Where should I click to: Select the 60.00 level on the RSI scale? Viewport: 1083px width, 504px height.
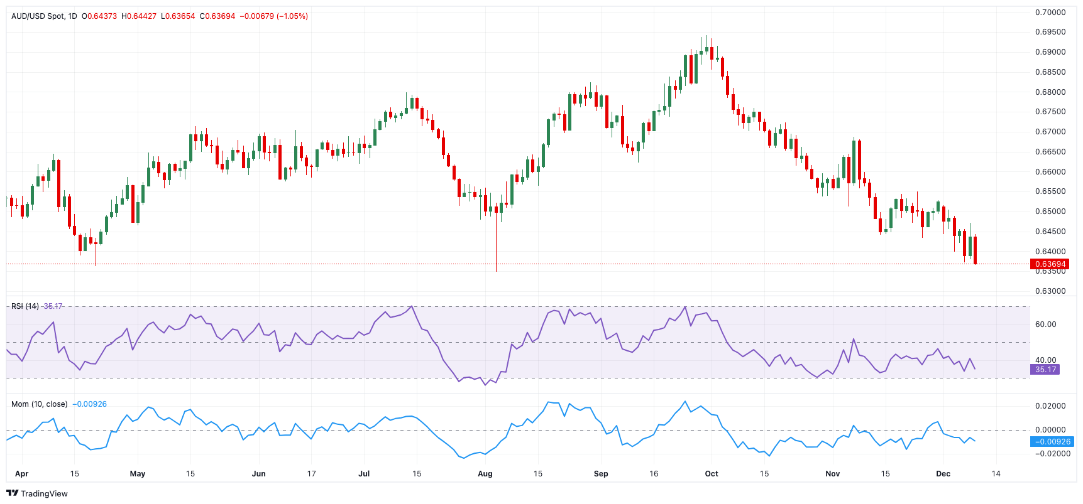point(1046,324)
